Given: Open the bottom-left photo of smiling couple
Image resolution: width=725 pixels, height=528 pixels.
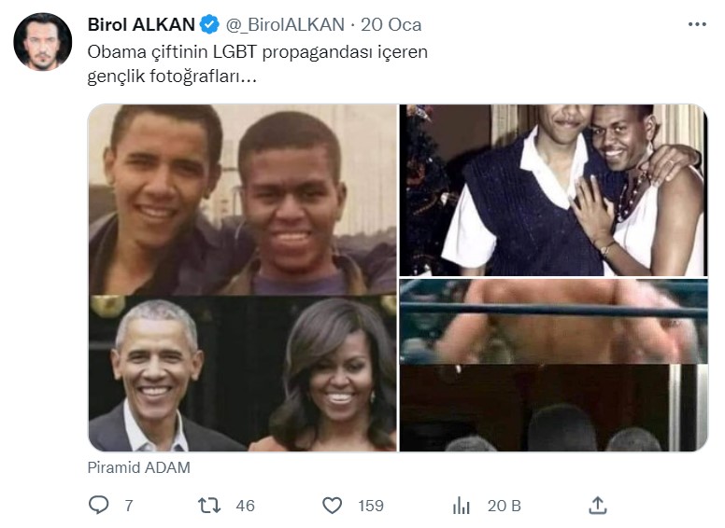Looking at the screenshot, I should (242, 373).
